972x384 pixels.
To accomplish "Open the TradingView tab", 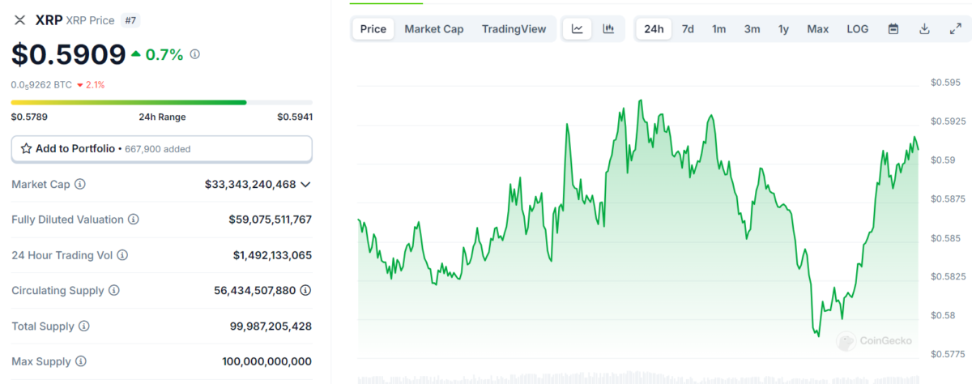I will [x=514, y=29].
